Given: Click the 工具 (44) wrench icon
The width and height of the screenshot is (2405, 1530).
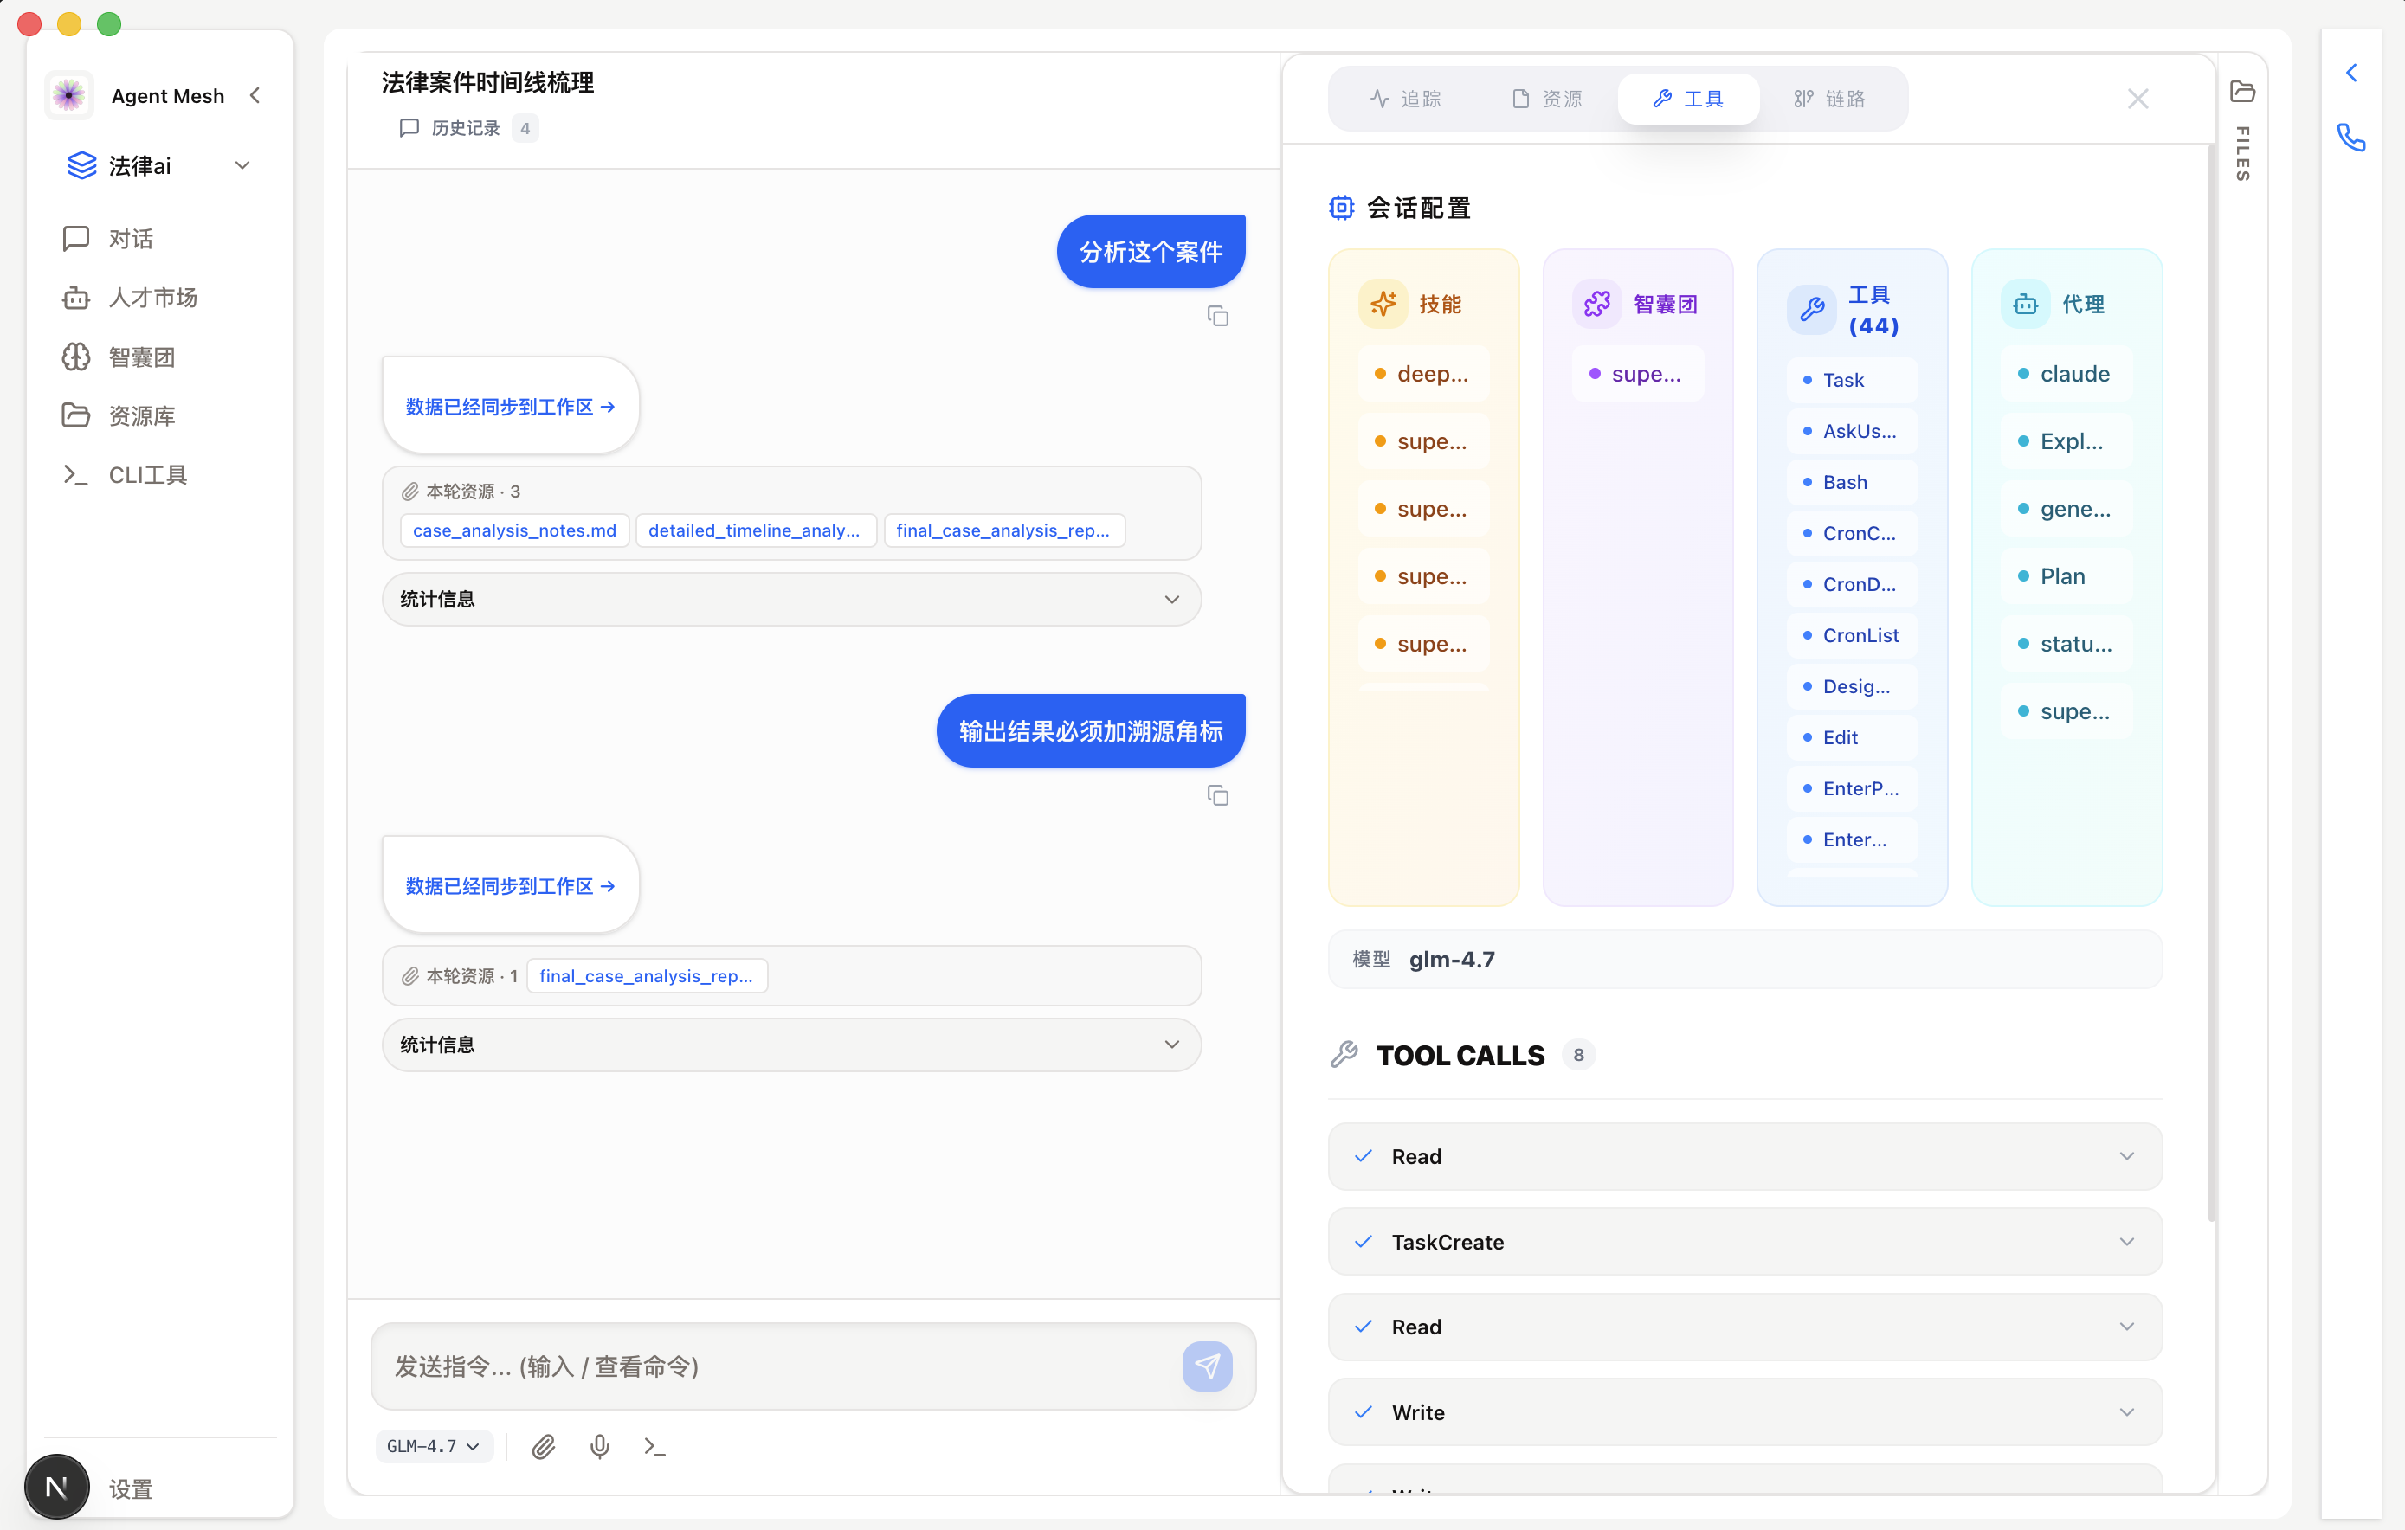Looking at the screenshot, I should (x=1812, y=311).
